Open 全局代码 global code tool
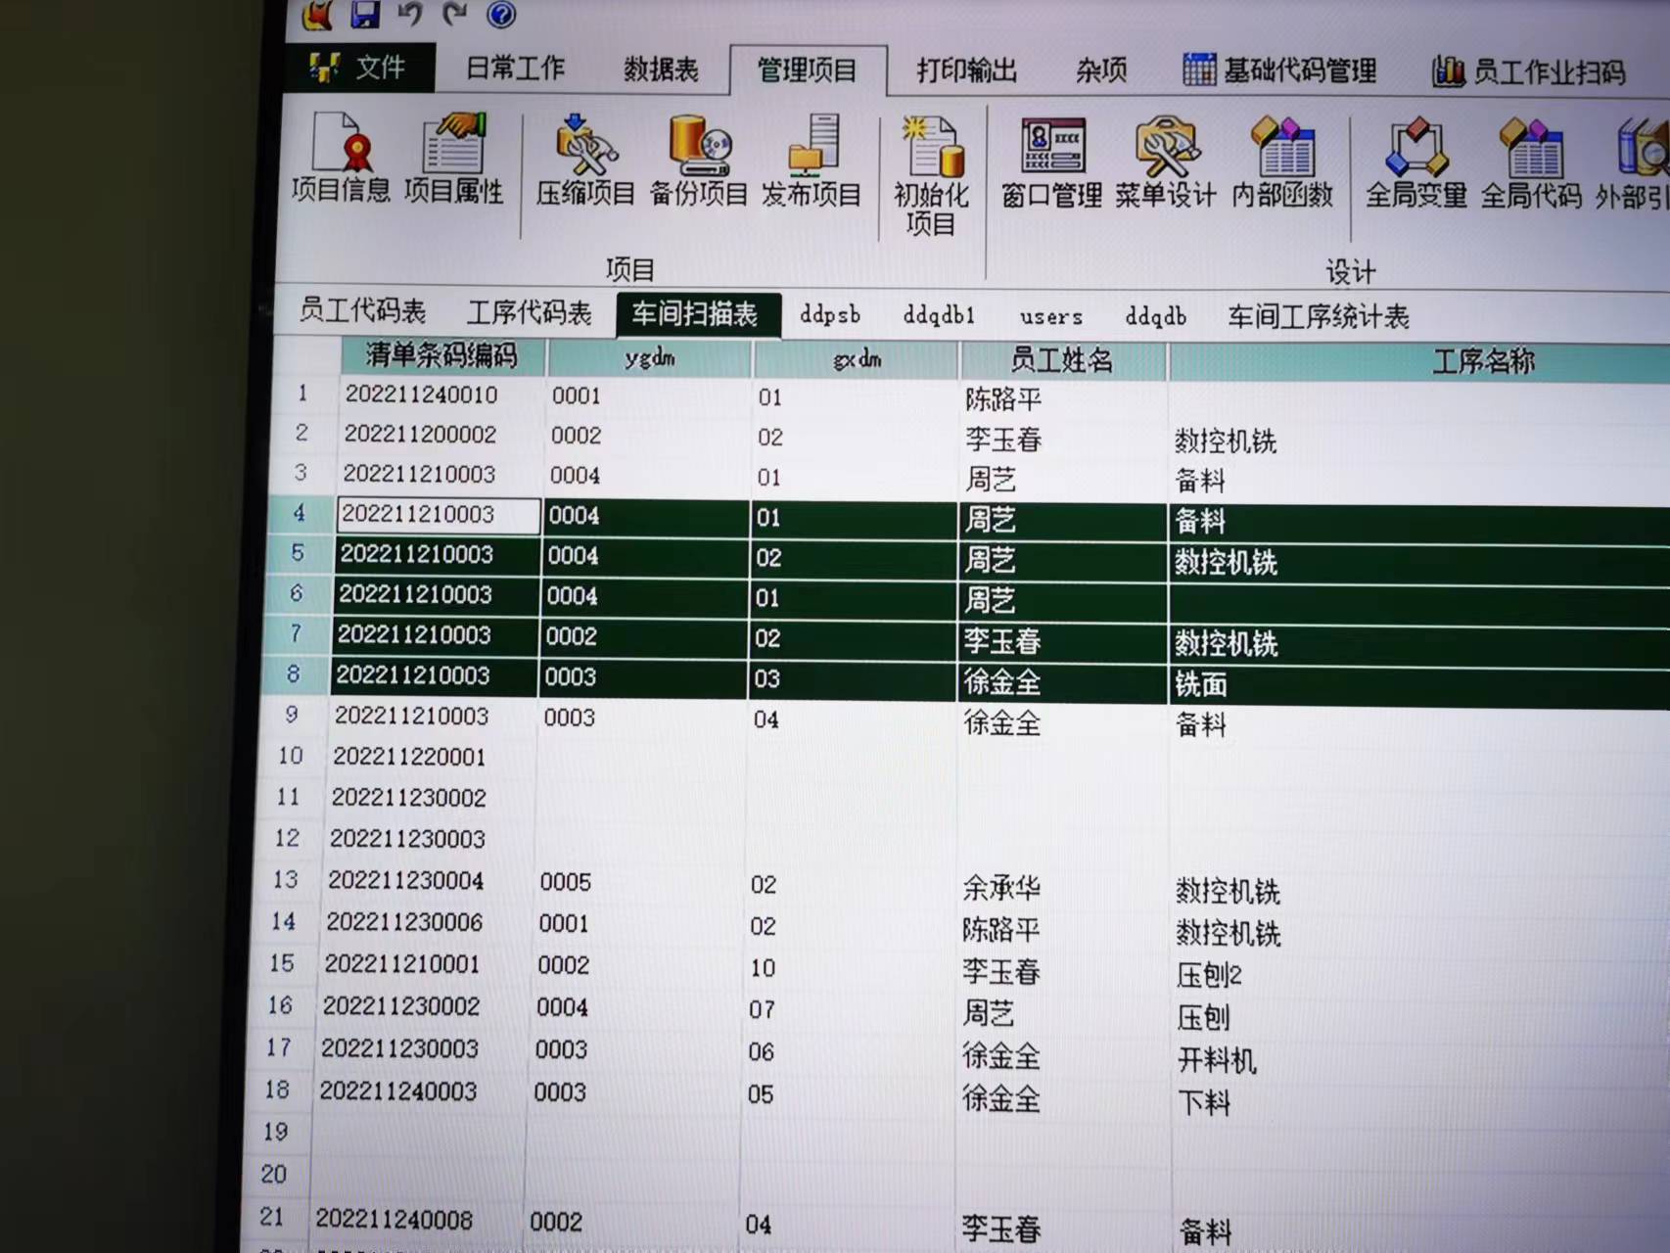Viewport: 1670px width, 1253px height. (1531, 165)
